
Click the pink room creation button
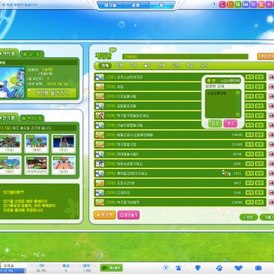[129, 215]
